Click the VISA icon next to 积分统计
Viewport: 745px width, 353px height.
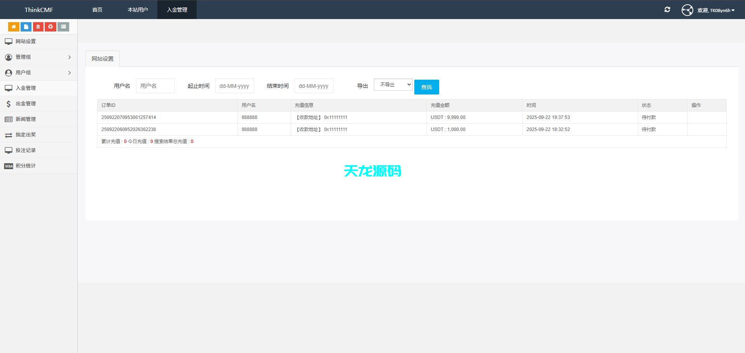coord(8,166)
